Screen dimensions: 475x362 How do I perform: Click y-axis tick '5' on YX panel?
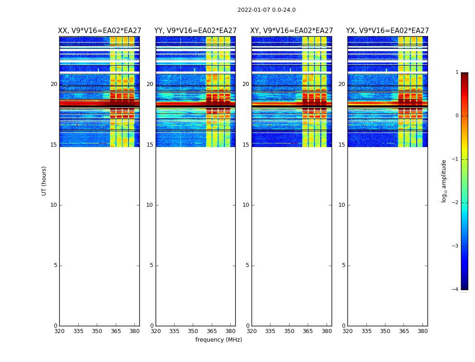coord(343,265)
